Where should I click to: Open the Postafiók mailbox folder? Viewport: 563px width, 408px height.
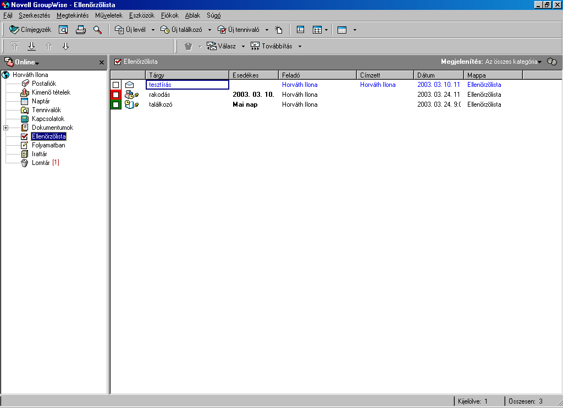44,84
